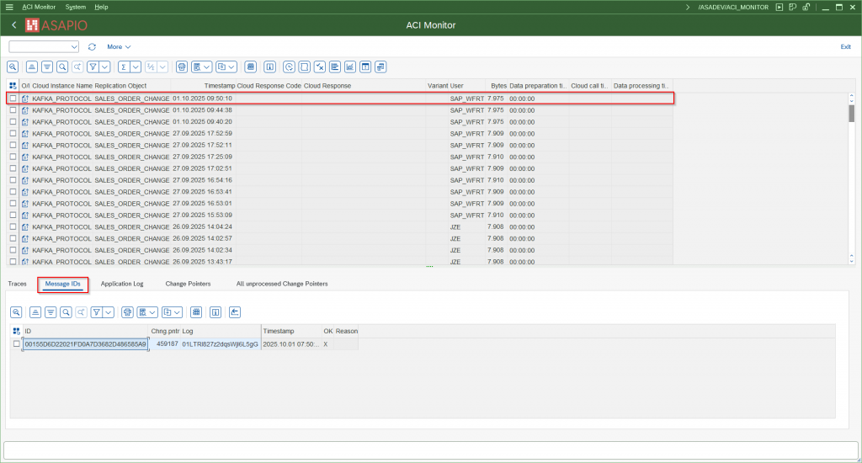Click the Exit button
This screenshot has width=862, height=463.
pyautogui.click(x=845, y=47)
